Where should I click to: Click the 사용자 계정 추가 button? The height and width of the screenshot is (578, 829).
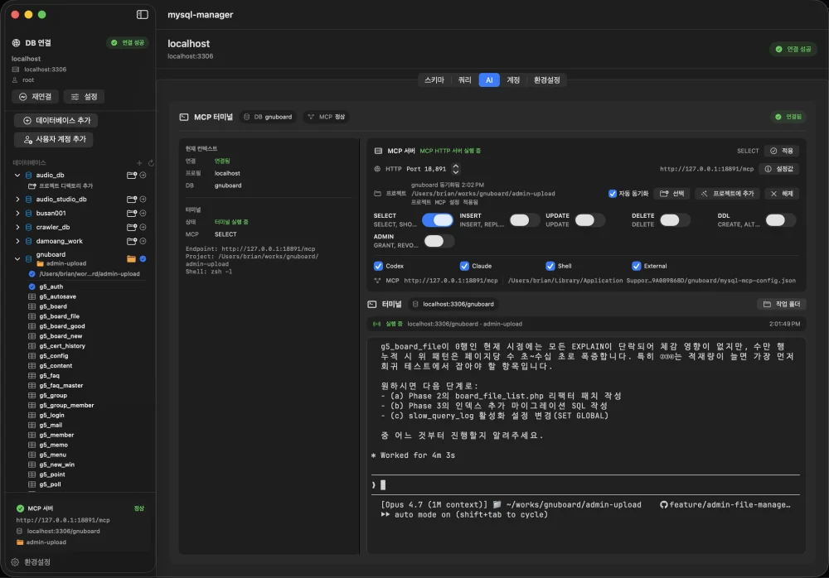point(54,139)
